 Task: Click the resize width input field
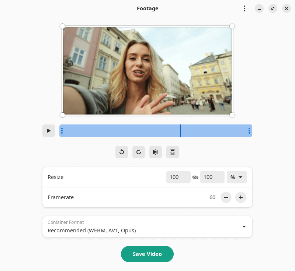[x=178, y=177]
